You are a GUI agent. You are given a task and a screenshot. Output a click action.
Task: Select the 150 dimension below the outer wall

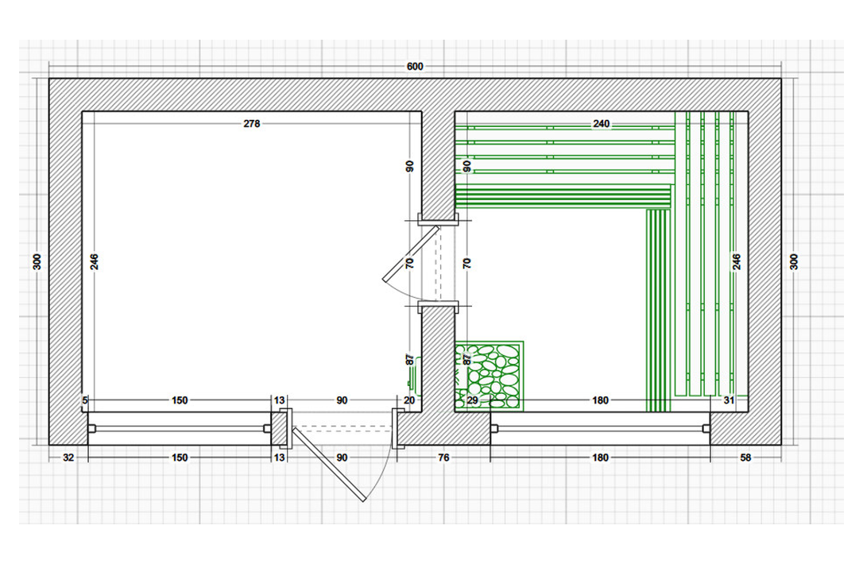(180, 458)
